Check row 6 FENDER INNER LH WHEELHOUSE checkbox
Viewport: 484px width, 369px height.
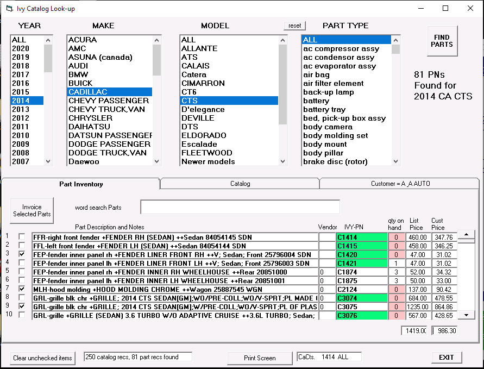pyautogui.click(x=22, y=280)
